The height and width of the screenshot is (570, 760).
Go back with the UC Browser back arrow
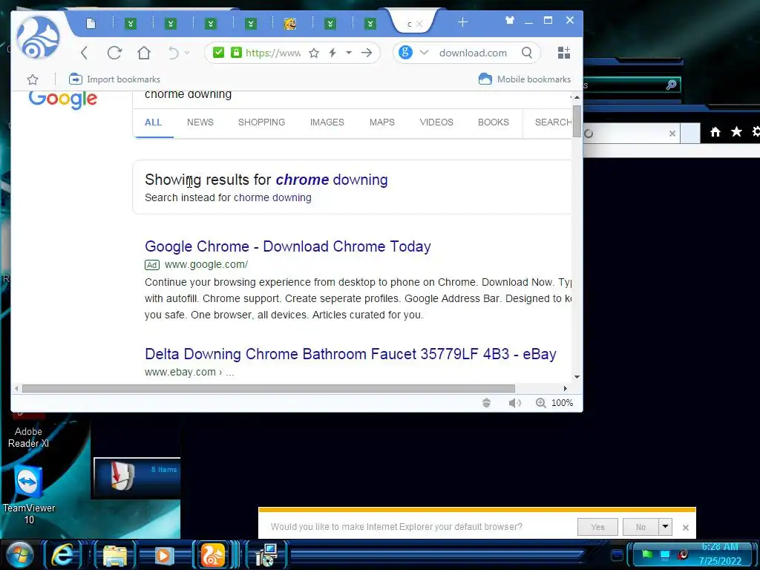85,53
